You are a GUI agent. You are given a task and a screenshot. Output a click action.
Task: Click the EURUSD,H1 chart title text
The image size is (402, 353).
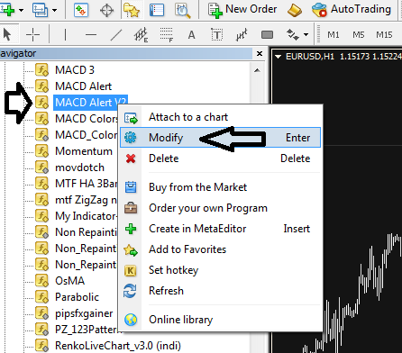coord(309,57)
